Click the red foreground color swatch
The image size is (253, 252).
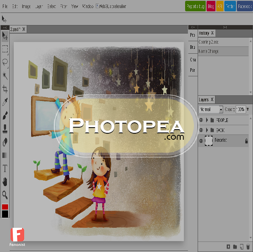5,207
